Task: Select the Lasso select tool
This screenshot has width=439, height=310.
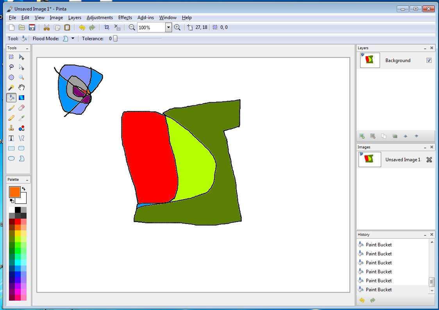Action: 11,67
